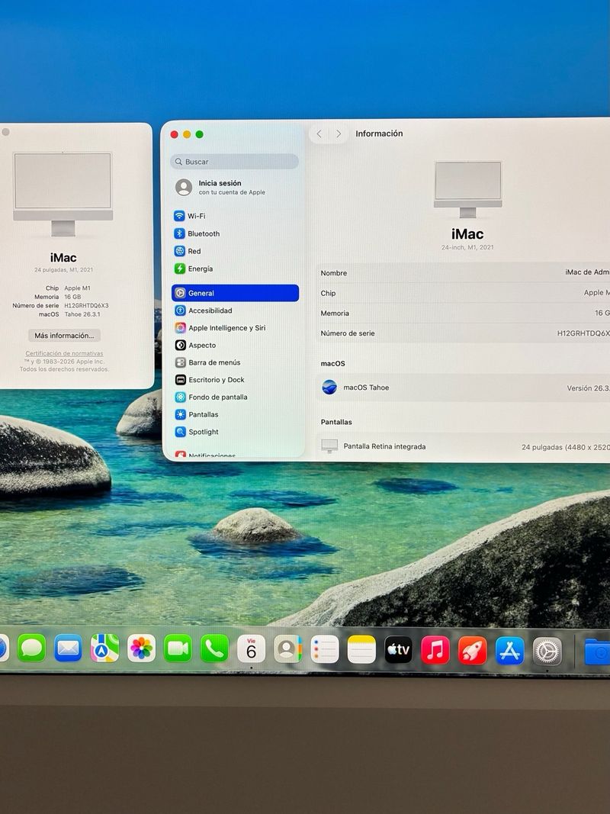Click the macOS Tahoe row
Screen dimensions: 610x814
click(463, 388)
